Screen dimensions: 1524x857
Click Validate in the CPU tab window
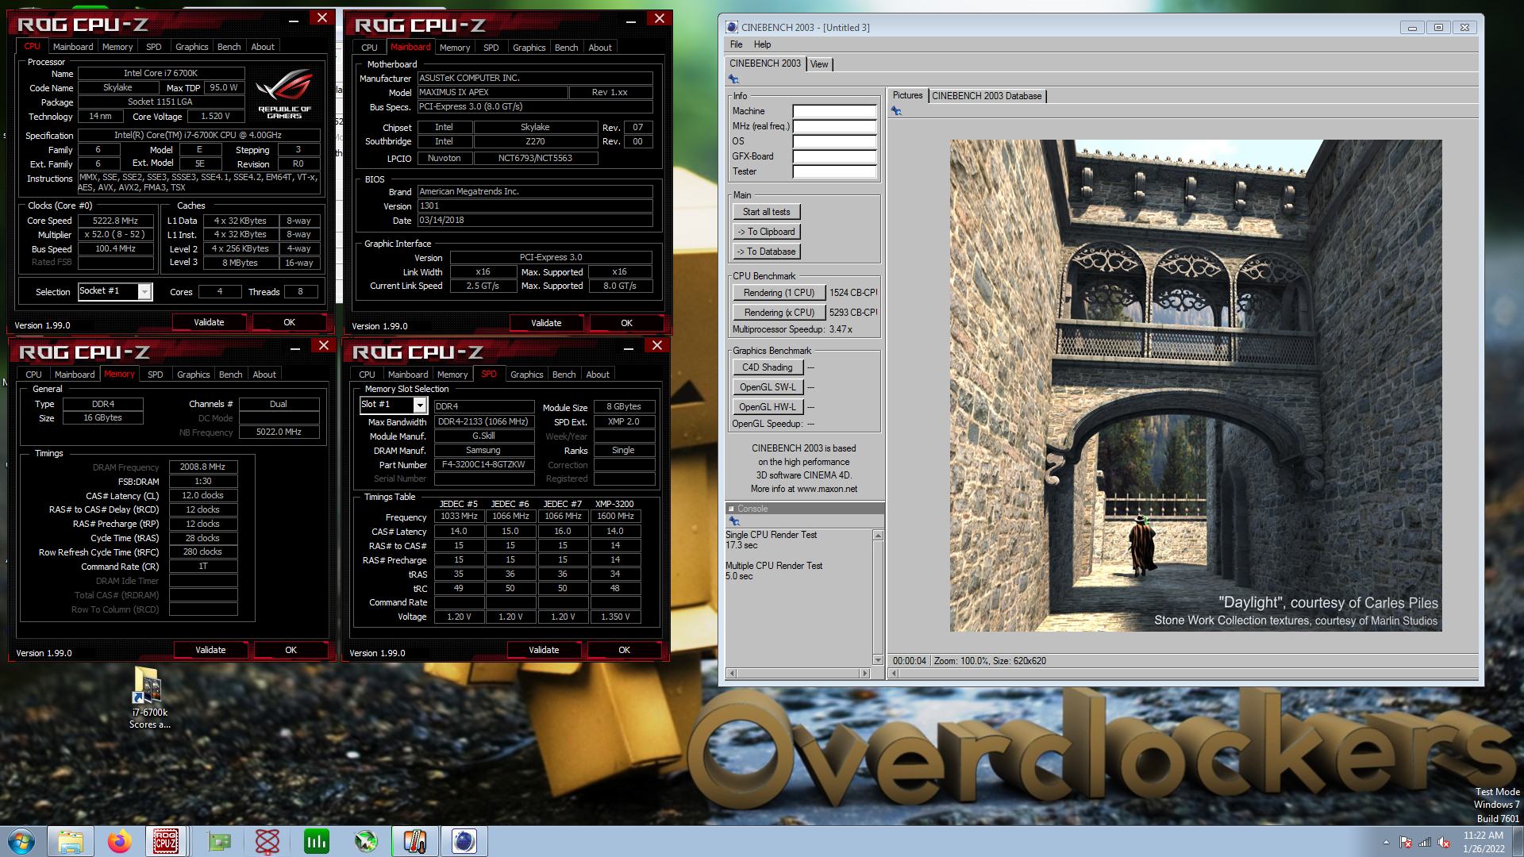[x=209, y=322]
